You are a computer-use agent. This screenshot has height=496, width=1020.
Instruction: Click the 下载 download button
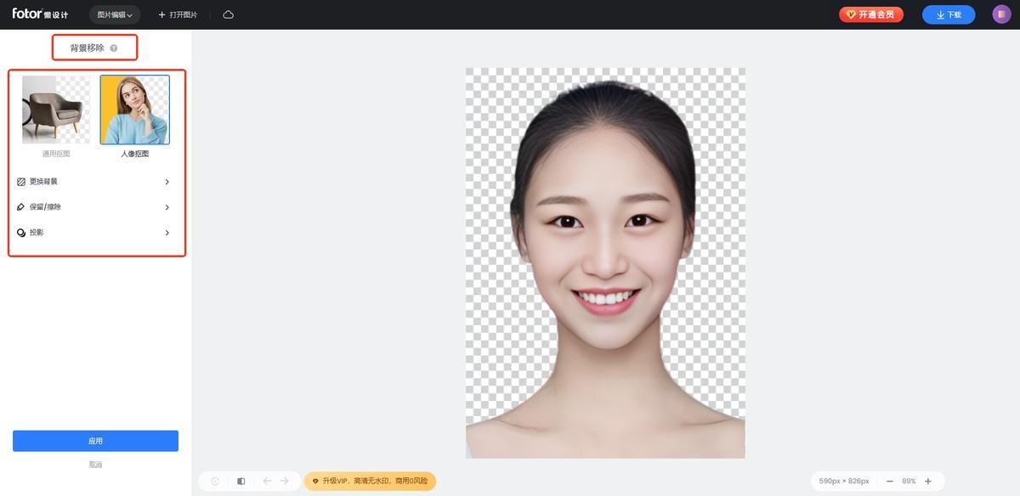click(949, 14)
